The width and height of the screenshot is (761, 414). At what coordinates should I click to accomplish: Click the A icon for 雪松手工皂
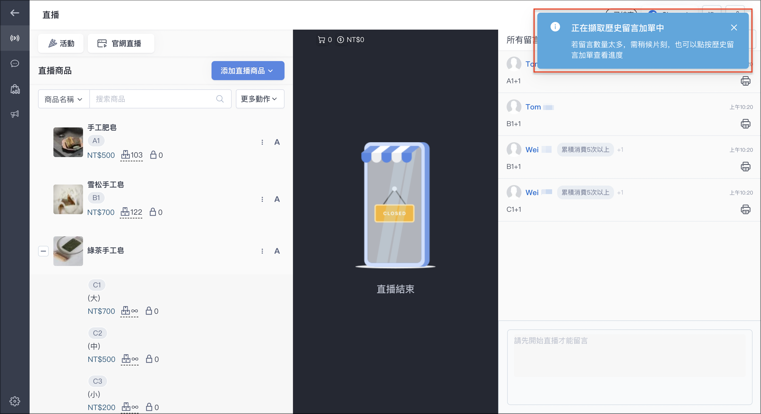(277, 199)
